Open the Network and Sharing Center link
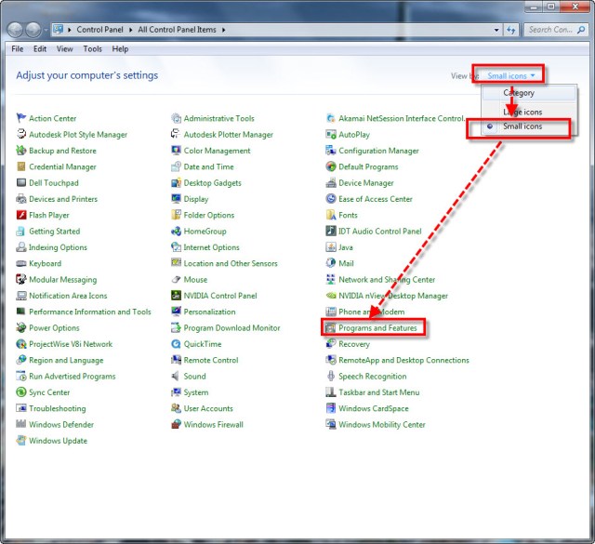 point(386,280)
